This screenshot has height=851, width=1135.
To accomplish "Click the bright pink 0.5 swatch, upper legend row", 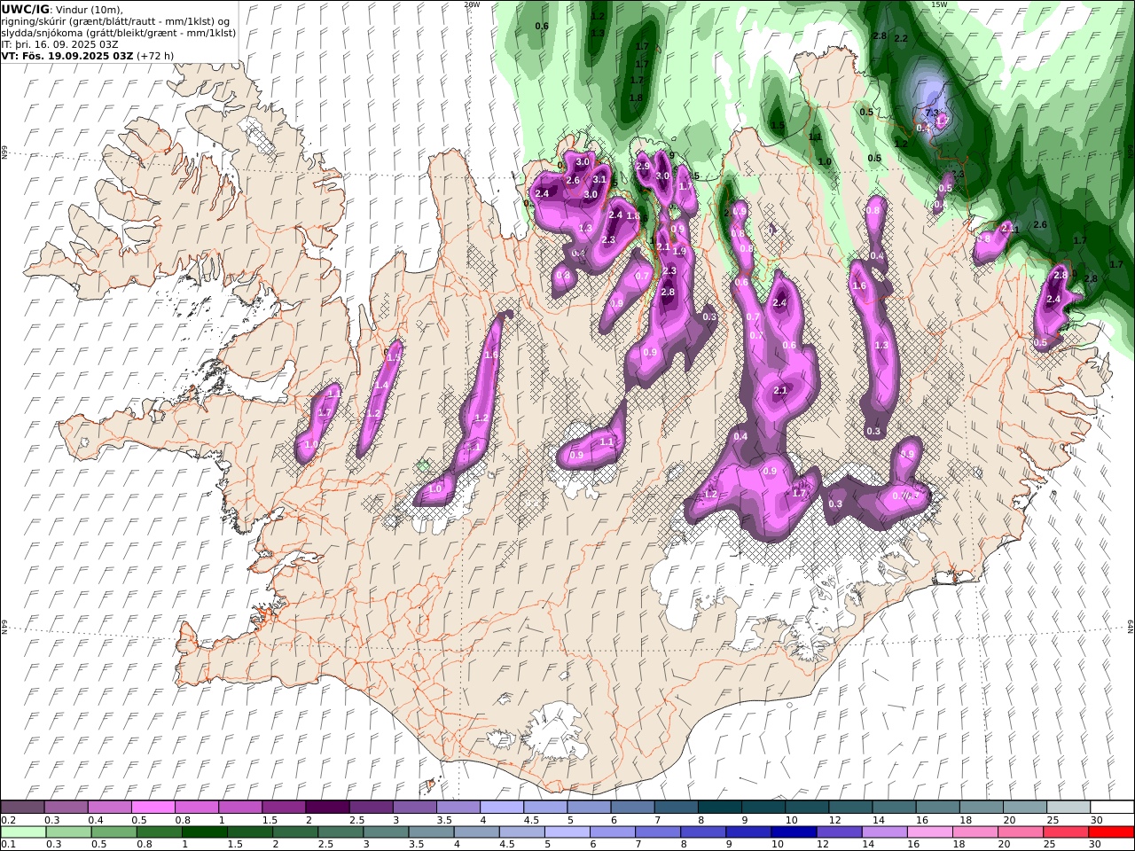I will point(153,807).
